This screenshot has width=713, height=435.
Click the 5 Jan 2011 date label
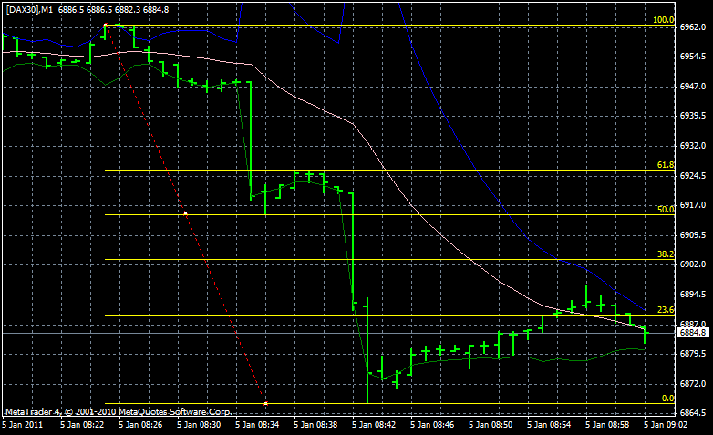pos(22,425)
